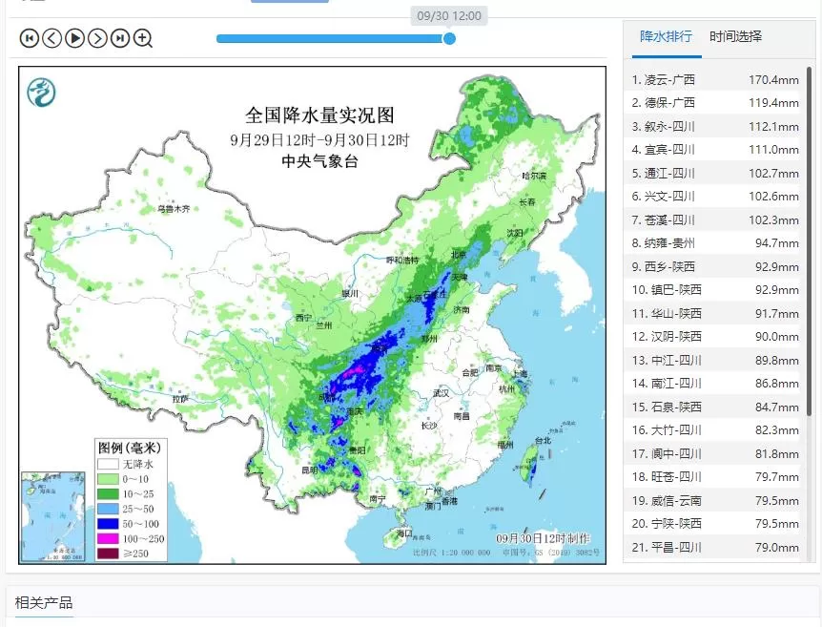
Task: Click the meteorological logo on the map
Action: click(41, 92)
